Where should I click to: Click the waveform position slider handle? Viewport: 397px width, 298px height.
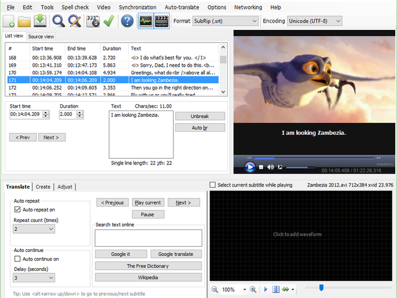click(x=321, y=288)
